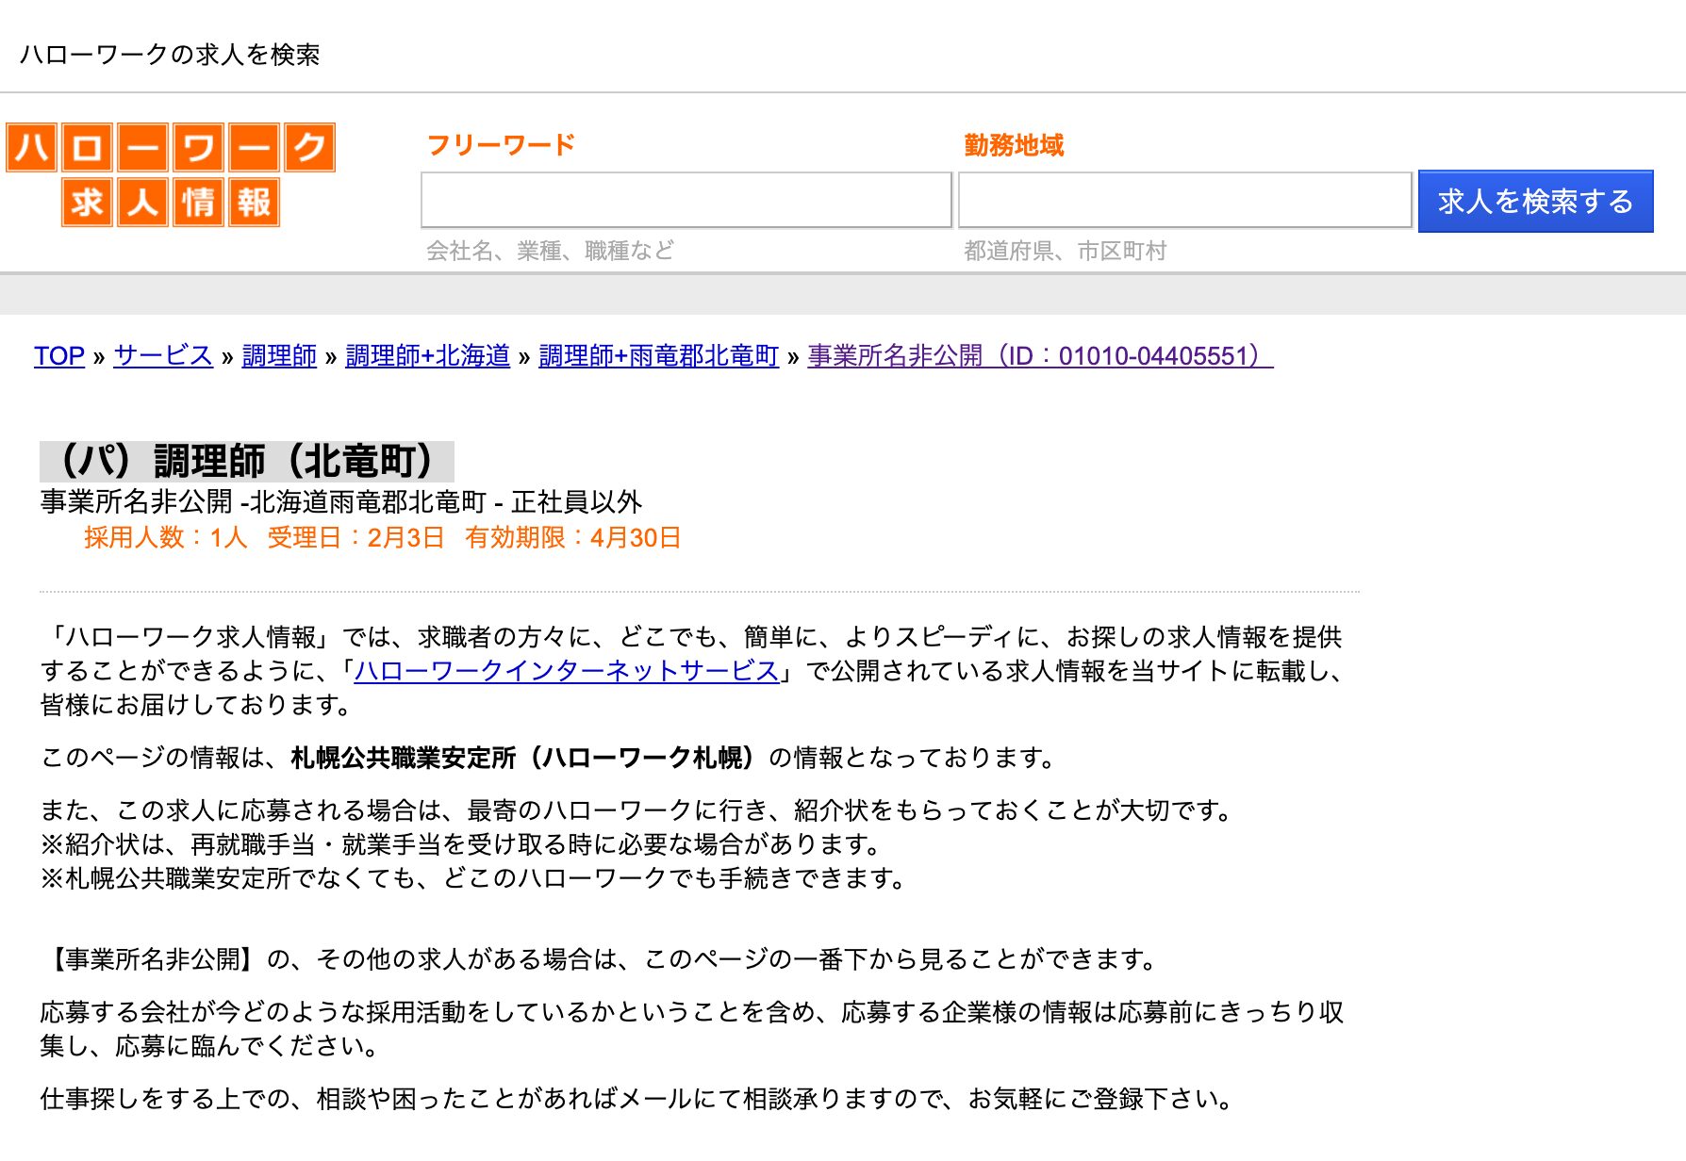The height and width of the screenshot is (1161, 1686).
Task: Click inside the フリーワード search field
Action: coord(686,201)
